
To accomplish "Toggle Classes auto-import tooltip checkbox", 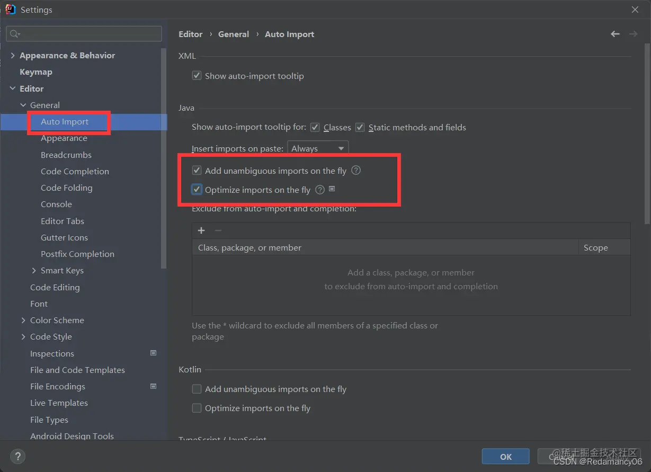I will [315, 127].
